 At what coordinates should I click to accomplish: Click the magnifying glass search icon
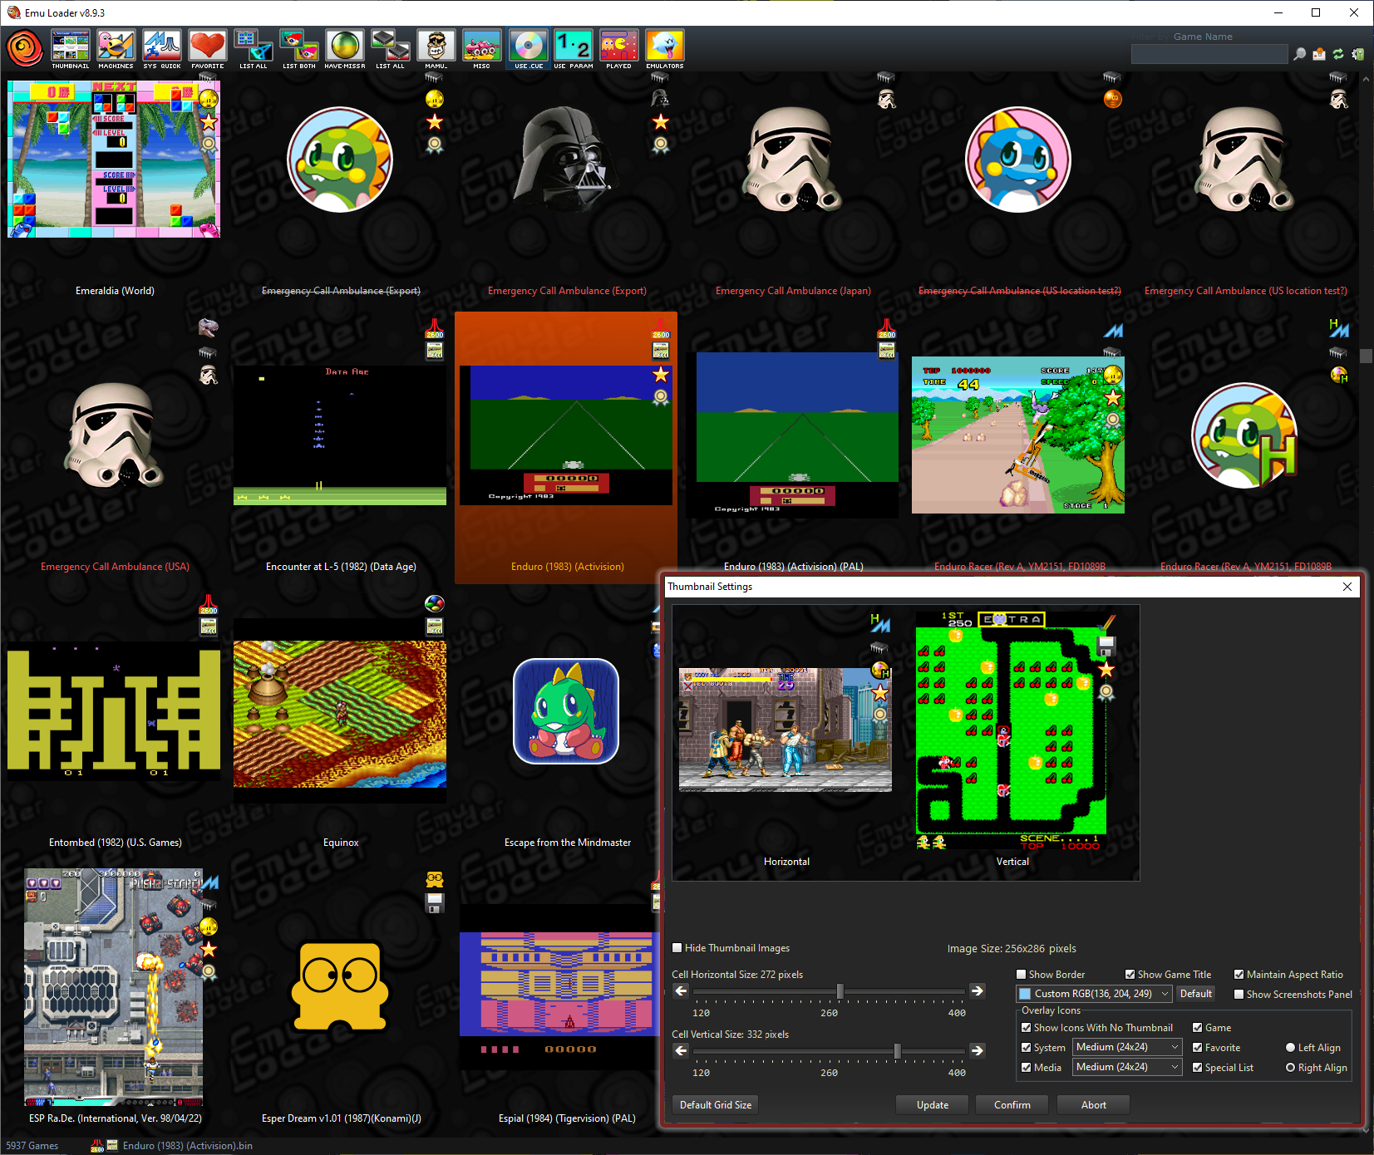(1299, 54)
